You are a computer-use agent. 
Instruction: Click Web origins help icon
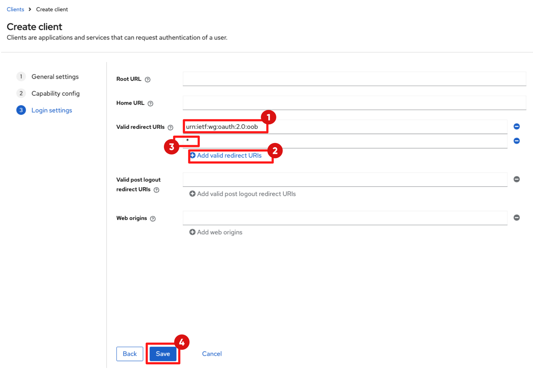153,219
